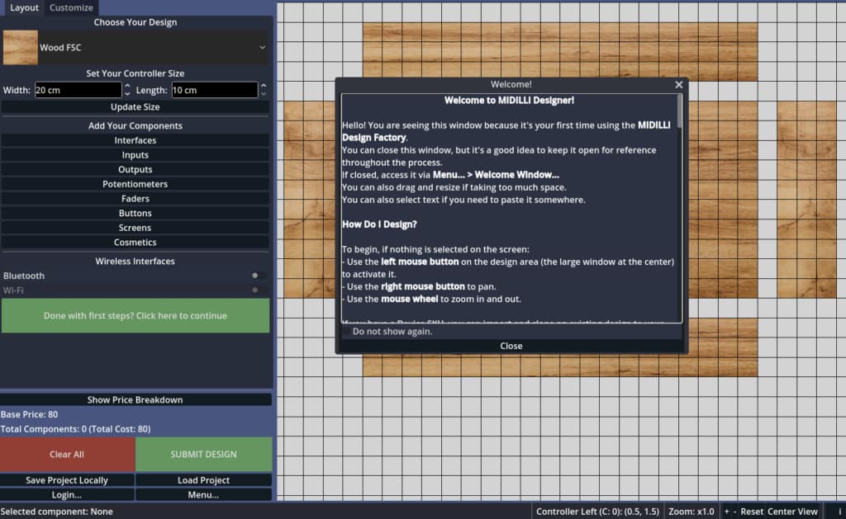
Task: Expand the Inputs components section
Action: (135, 154)
